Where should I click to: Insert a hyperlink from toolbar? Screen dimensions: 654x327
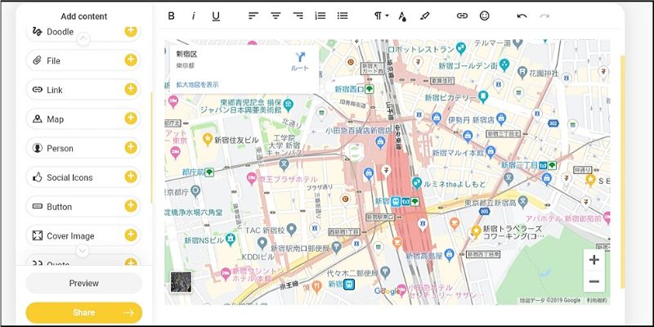coord(462,16)
